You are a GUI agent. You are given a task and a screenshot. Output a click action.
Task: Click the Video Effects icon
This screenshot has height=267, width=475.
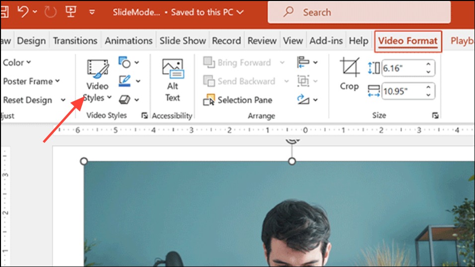pyautogui.click(x=124, y=100)
